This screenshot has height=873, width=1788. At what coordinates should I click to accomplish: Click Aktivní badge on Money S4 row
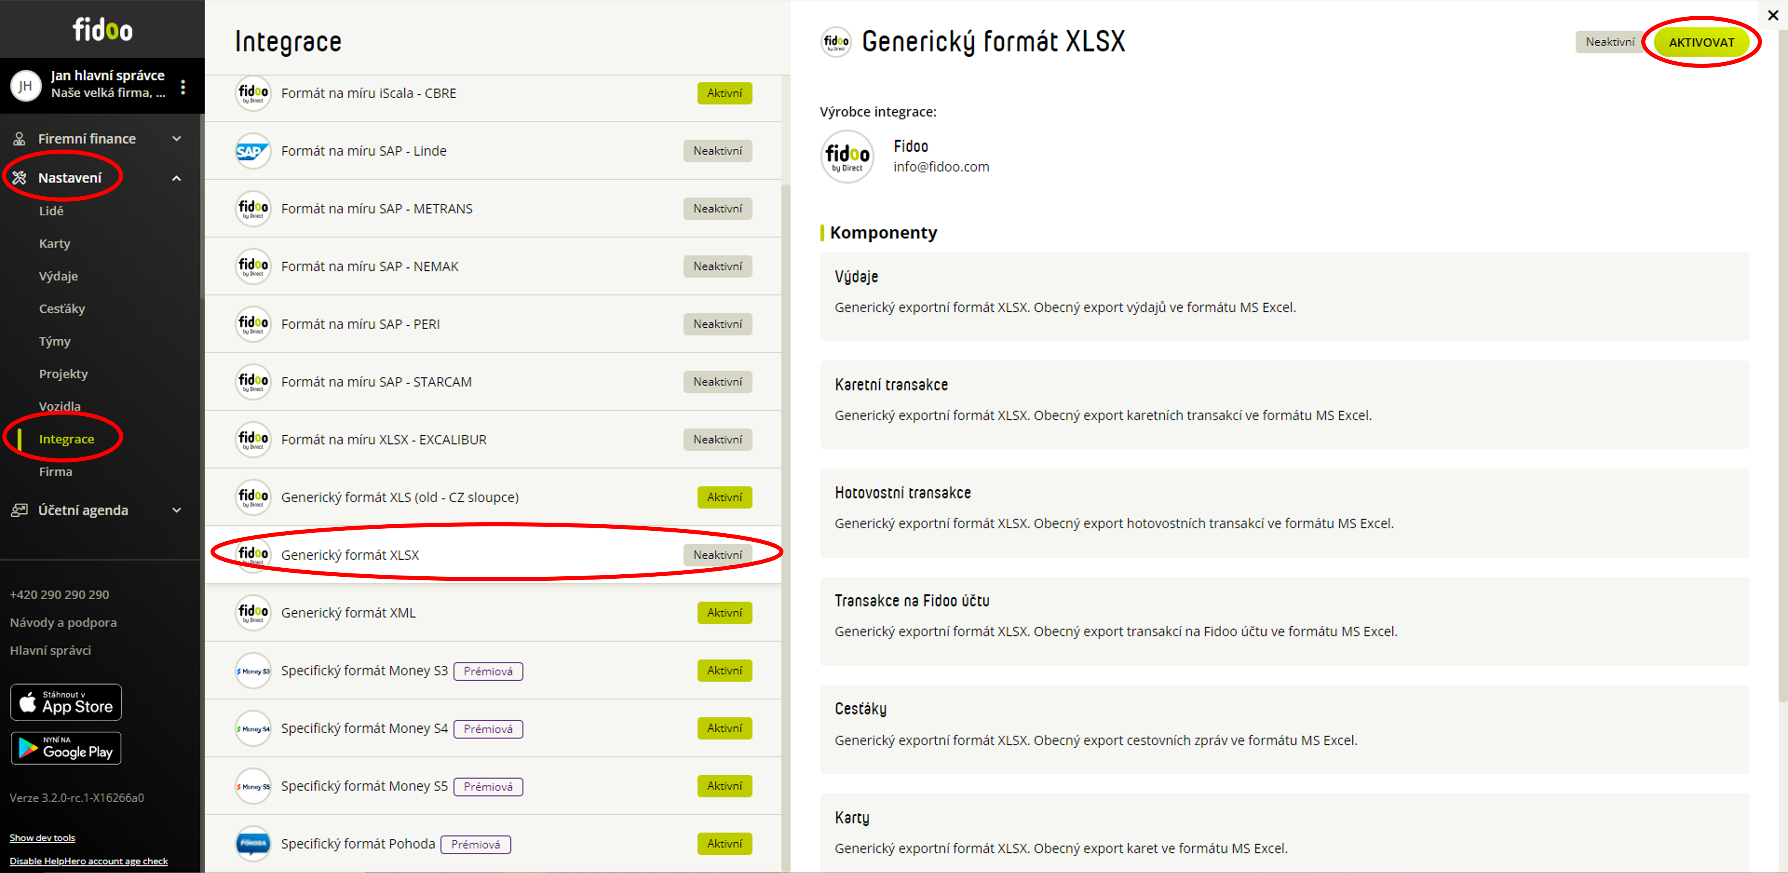click(x=724, y=728)
